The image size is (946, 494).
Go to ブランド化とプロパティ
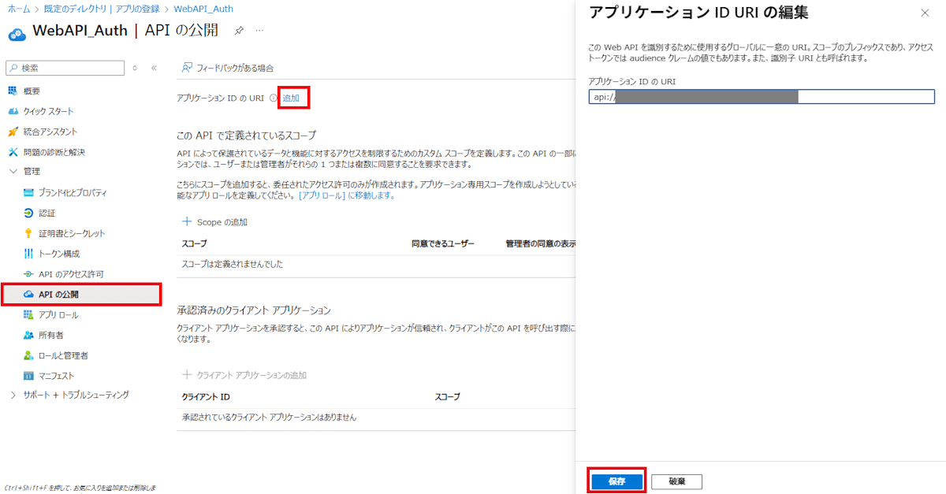click(73, 192)
